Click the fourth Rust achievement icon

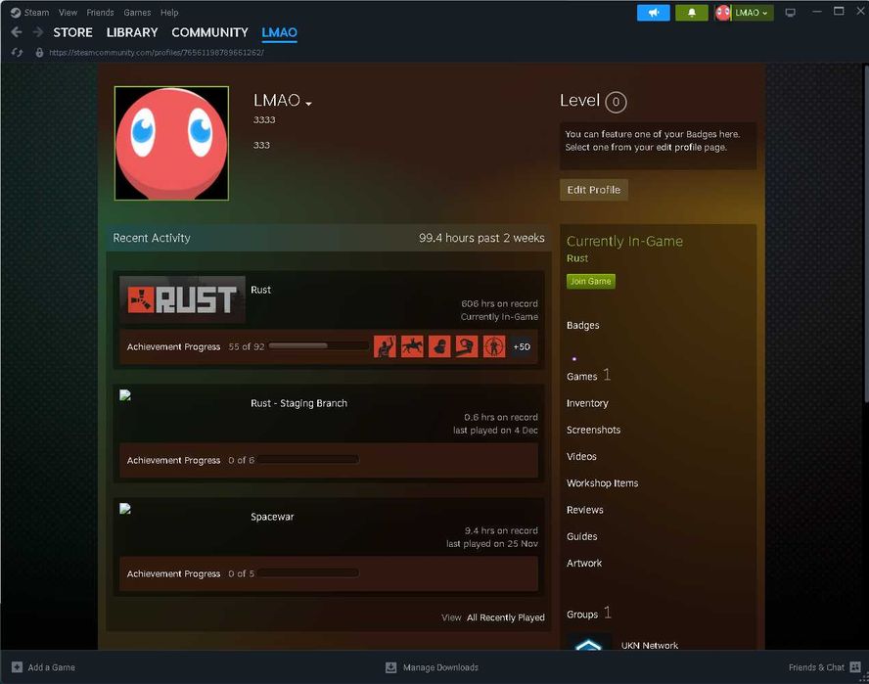click(467, 346)
